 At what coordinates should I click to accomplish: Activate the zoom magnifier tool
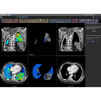point(8,20)
